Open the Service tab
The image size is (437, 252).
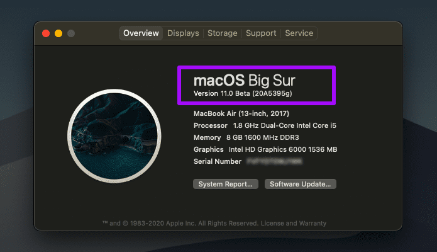(299, 33)
